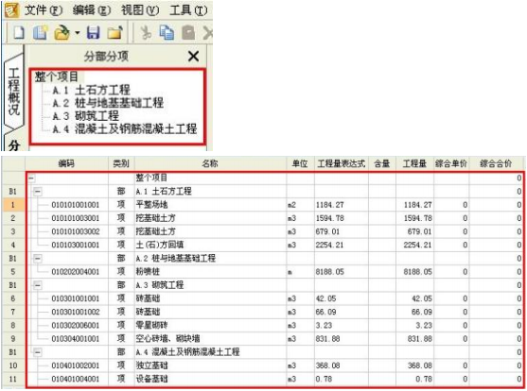Click the new project wizard icon
The image size is (527, 391).
(x=41, y=33)
